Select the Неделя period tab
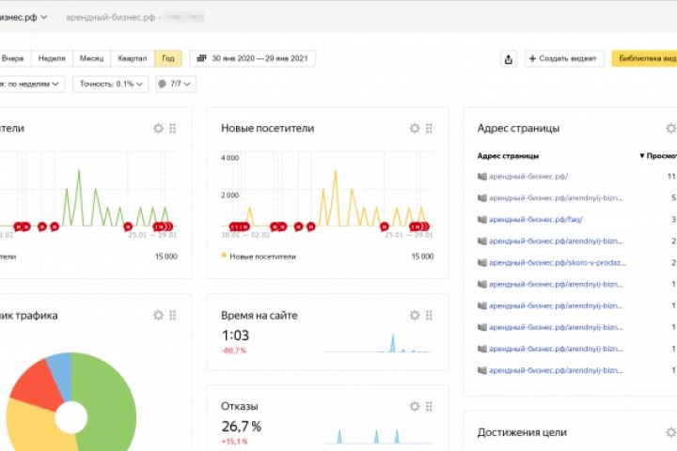Viewport: 677px width, 451px height. (x=52, y=58)
